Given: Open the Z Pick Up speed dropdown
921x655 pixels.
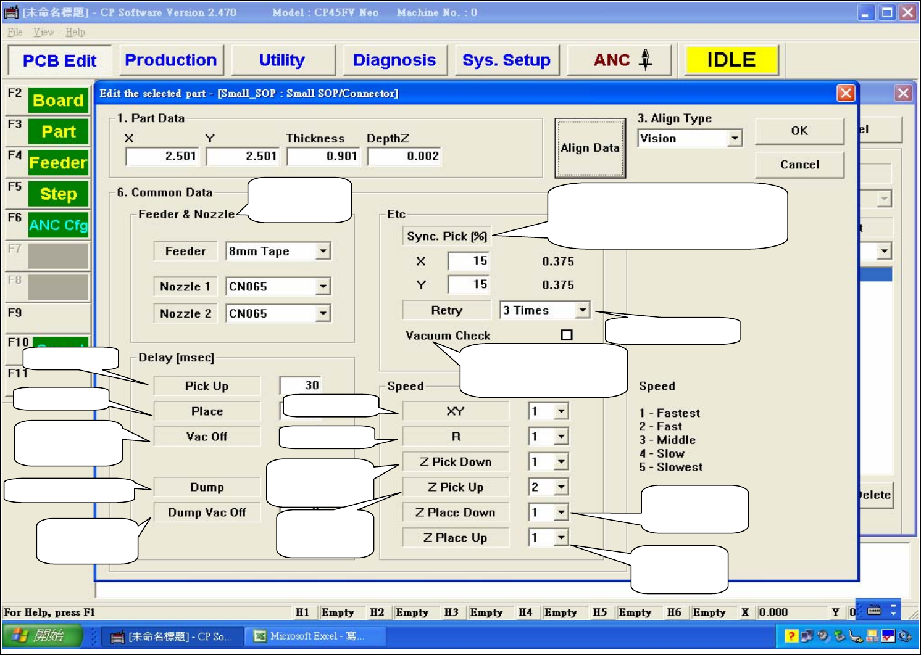Looking at the screenshot, I should pos(561,487).
